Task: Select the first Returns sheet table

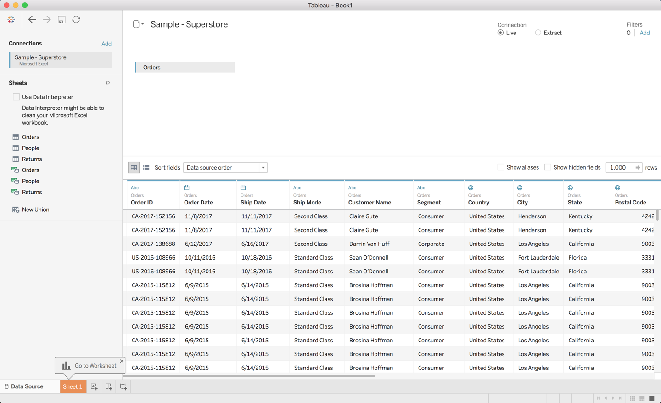Action: pyautogui.click(x=28, y=159)
